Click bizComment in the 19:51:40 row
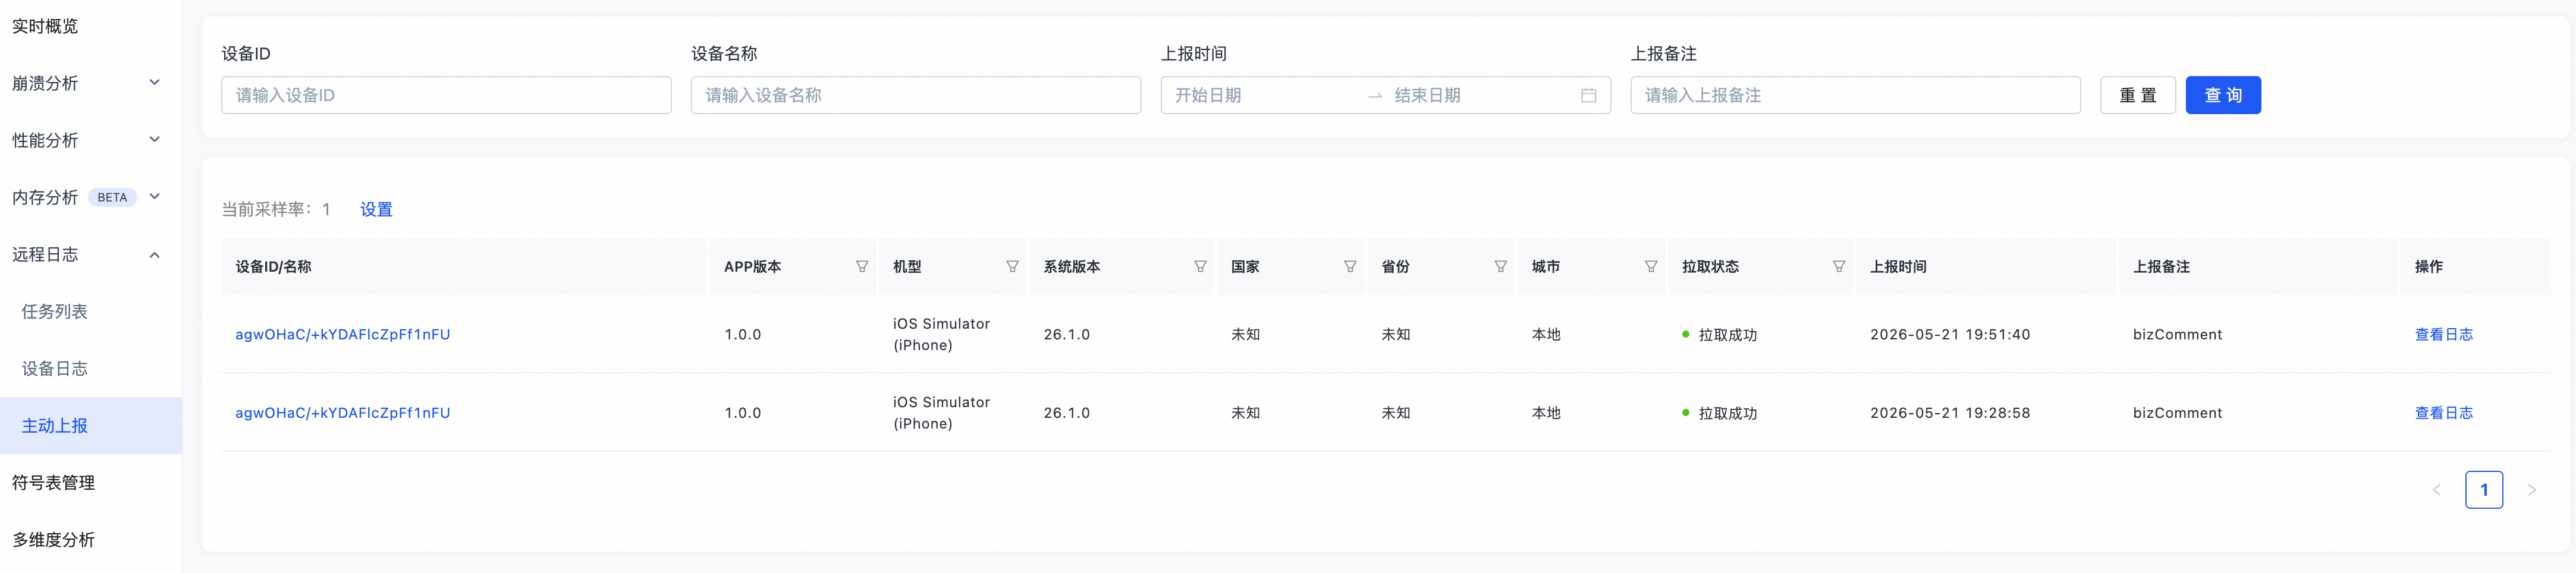 [x=2177, y=335]
